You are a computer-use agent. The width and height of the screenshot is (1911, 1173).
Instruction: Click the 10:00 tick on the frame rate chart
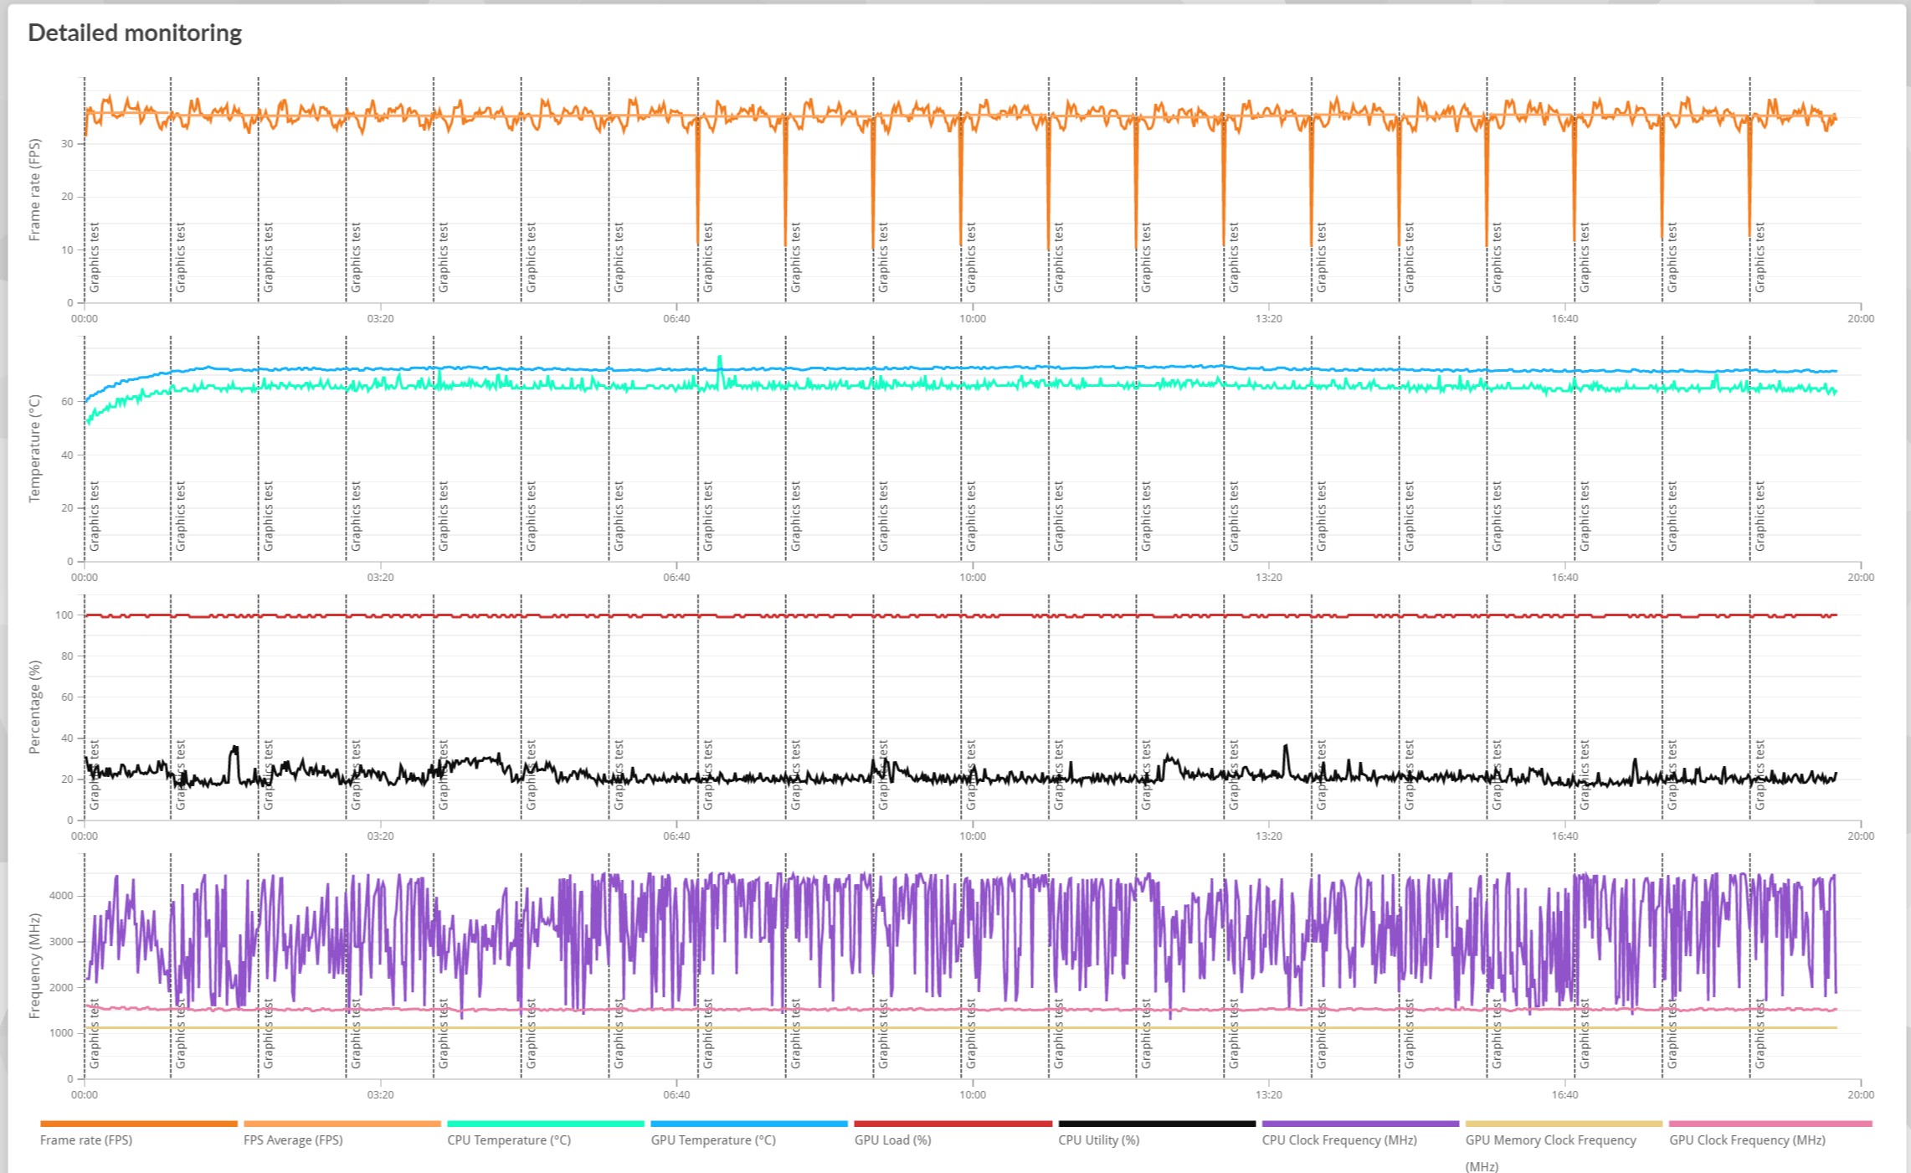(x=973, y=319)
